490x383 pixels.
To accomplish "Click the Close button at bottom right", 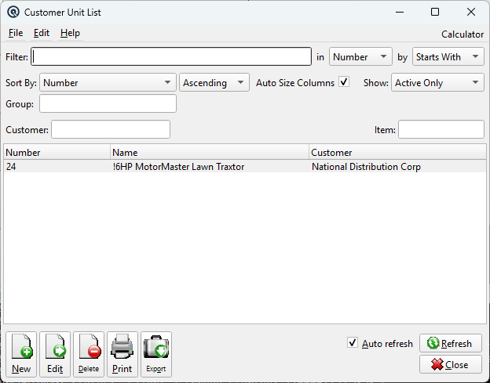I will pyautogui.click(x=451, y=364).
